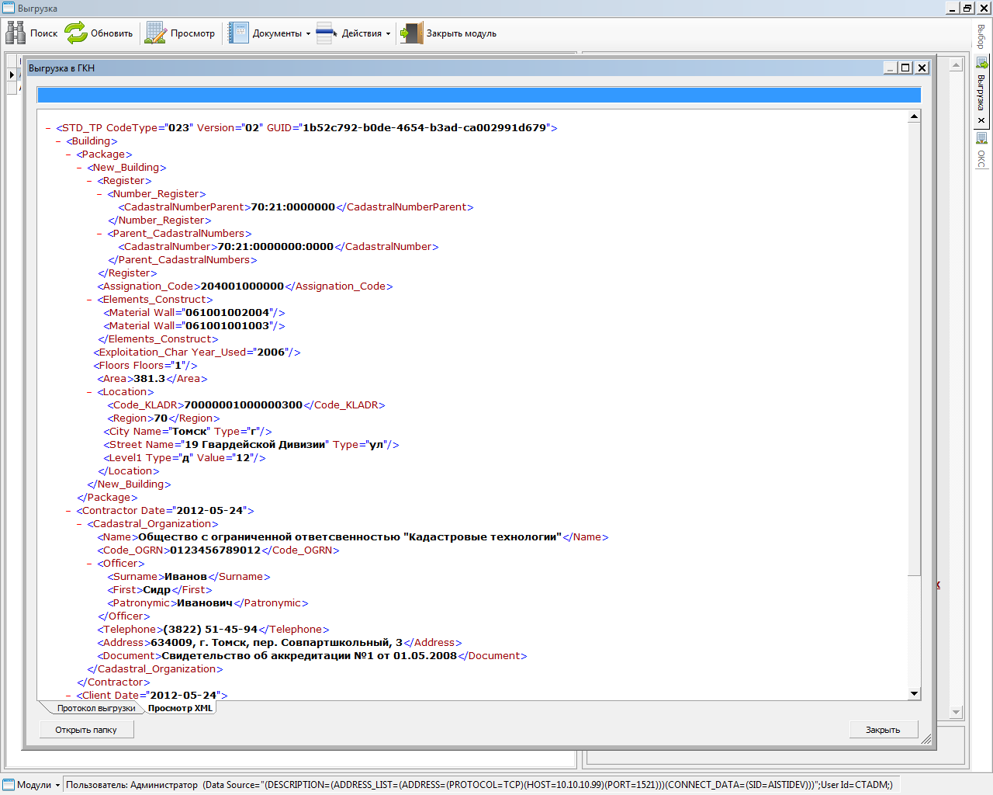
Task: Switch to the Протокол выгрузки tab
Action: (95, 708)
